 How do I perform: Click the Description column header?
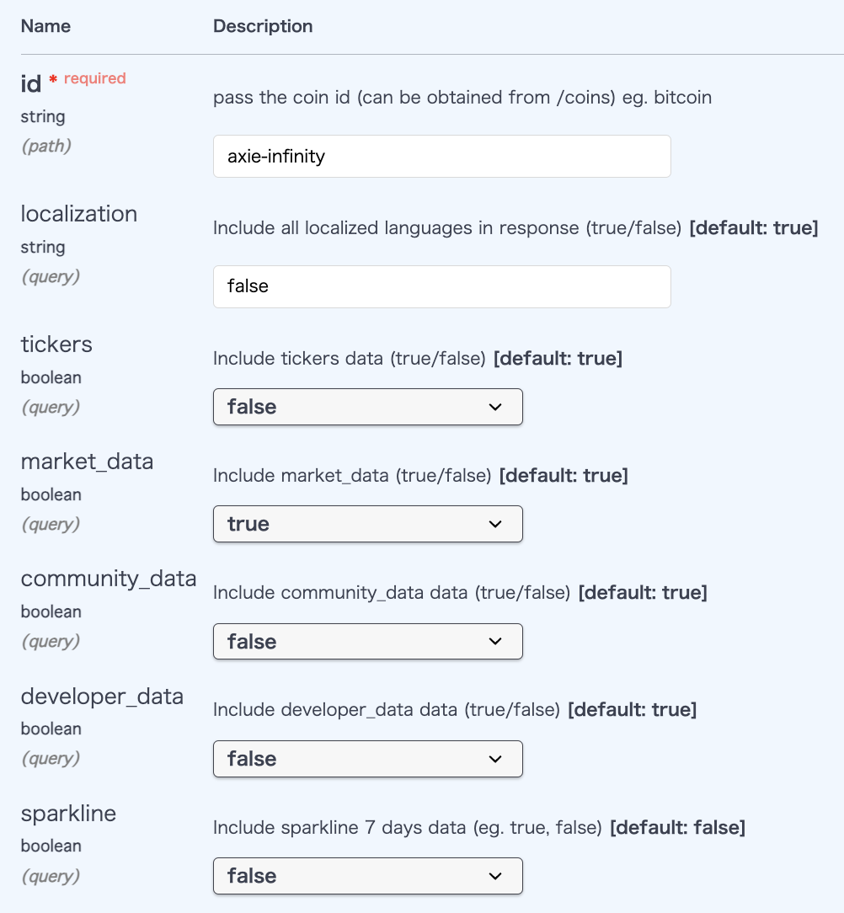click(x=262, y=26)
